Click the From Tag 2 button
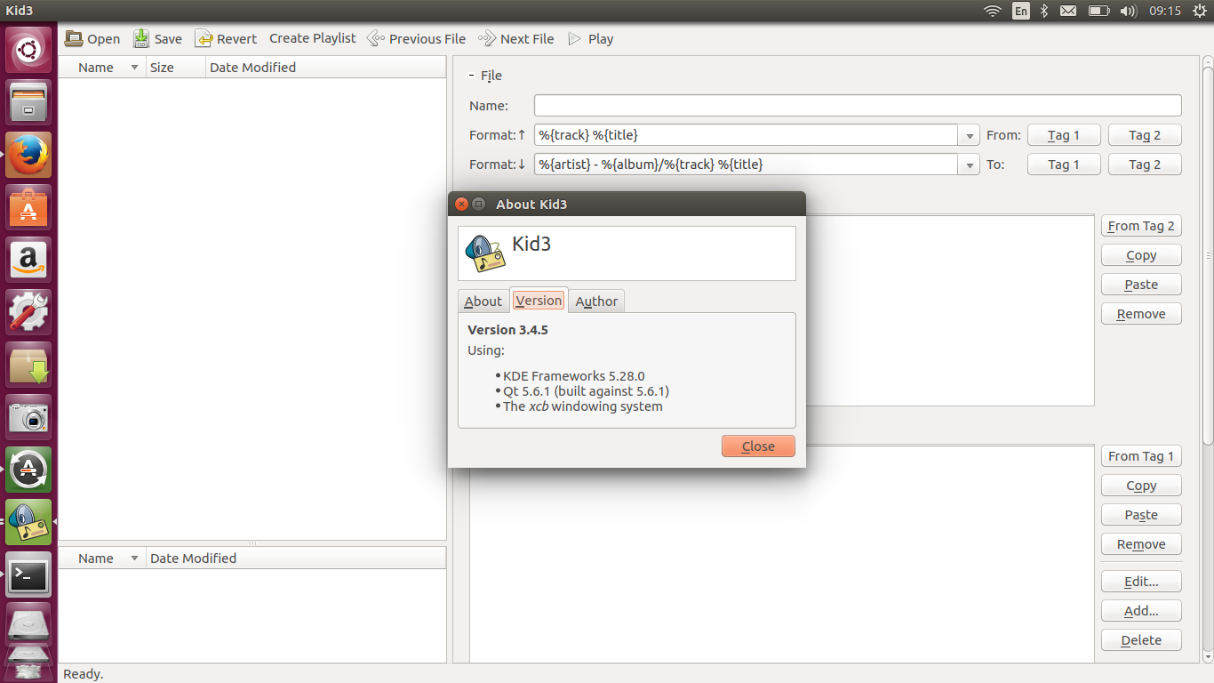This screenshot has height=683, width=1214. pos(1141,226)
